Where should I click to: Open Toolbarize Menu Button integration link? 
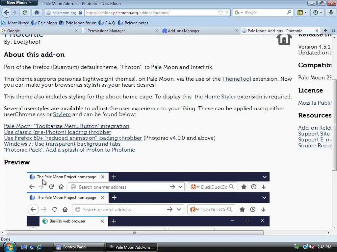pyautogui.click(x=66, y=126)
